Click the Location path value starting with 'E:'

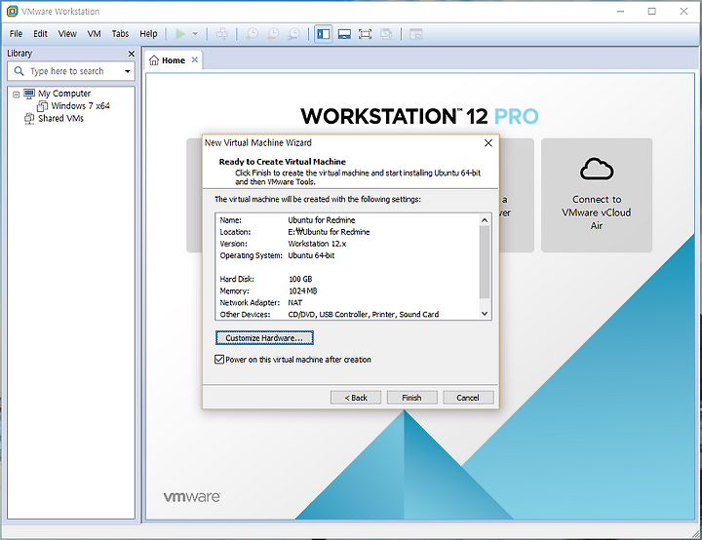coord(330,232)
